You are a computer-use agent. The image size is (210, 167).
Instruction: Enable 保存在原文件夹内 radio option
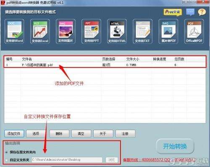point(6,152)
